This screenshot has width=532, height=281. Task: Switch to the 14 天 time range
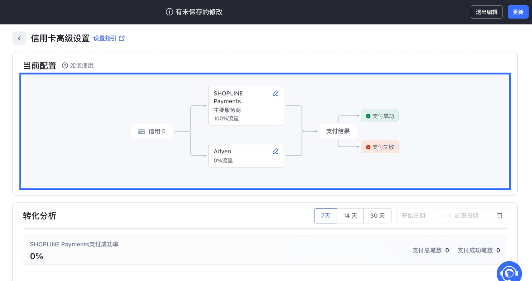click(x=350, y=216)
